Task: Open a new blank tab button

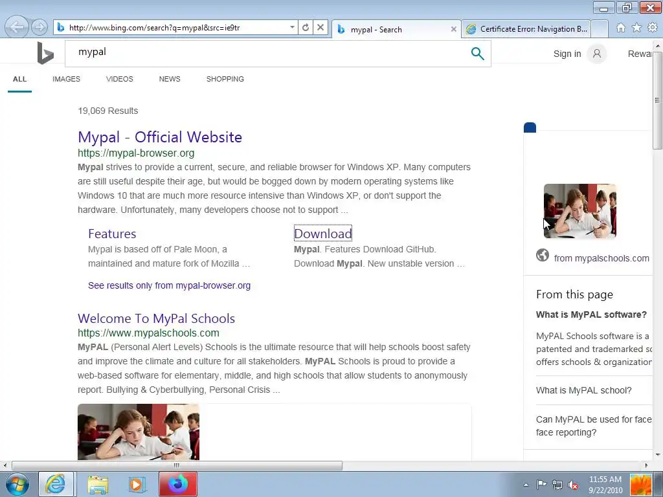Action: click(x=599, y=29)
